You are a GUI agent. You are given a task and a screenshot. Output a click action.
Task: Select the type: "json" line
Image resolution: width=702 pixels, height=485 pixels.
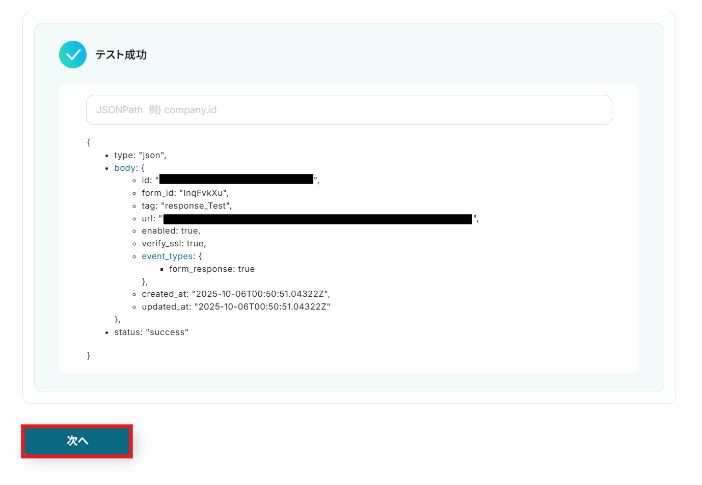pos(140,155)
